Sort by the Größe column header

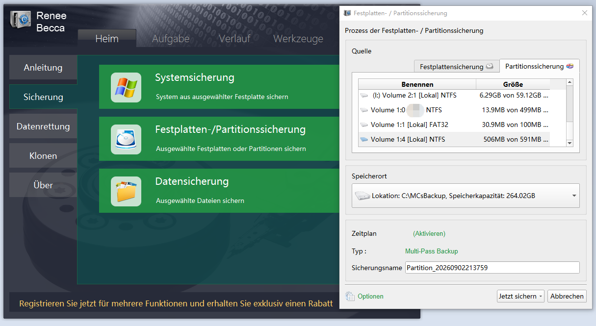(x=513, y=84)
